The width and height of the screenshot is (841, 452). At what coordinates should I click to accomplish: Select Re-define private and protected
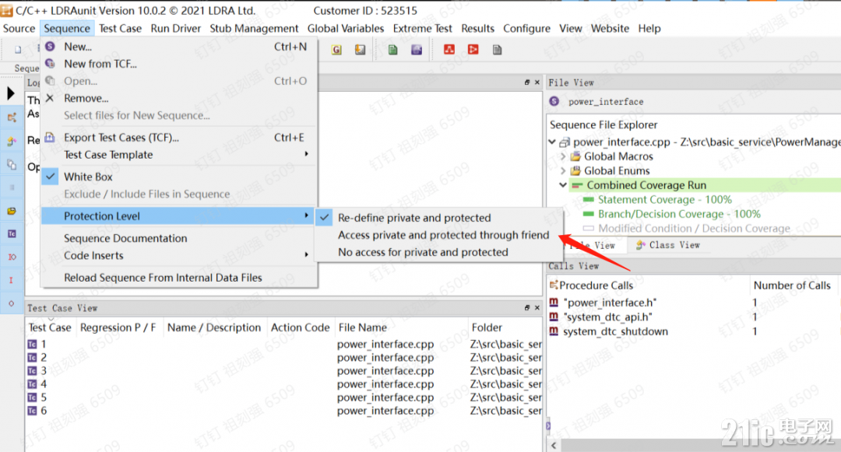(x=414, y=218)
